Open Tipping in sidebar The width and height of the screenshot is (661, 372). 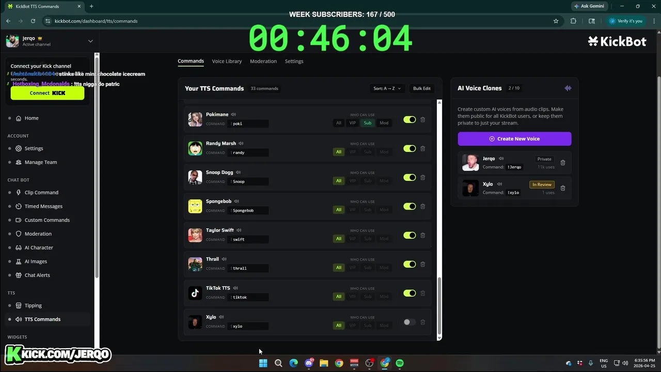click(33, 306)
